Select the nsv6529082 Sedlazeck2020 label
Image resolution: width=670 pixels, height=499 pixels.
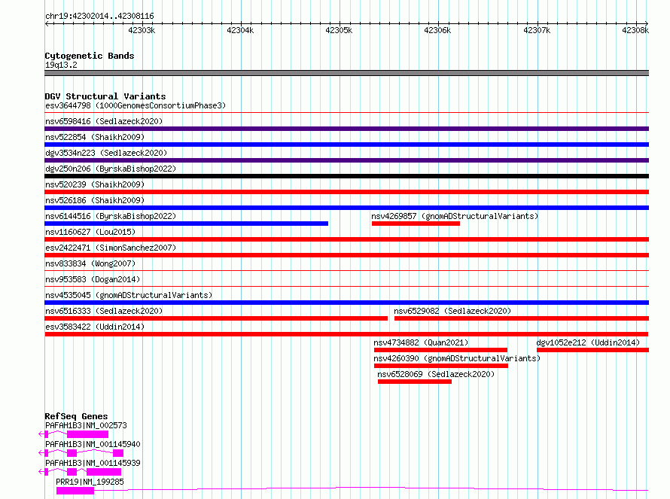452,311
